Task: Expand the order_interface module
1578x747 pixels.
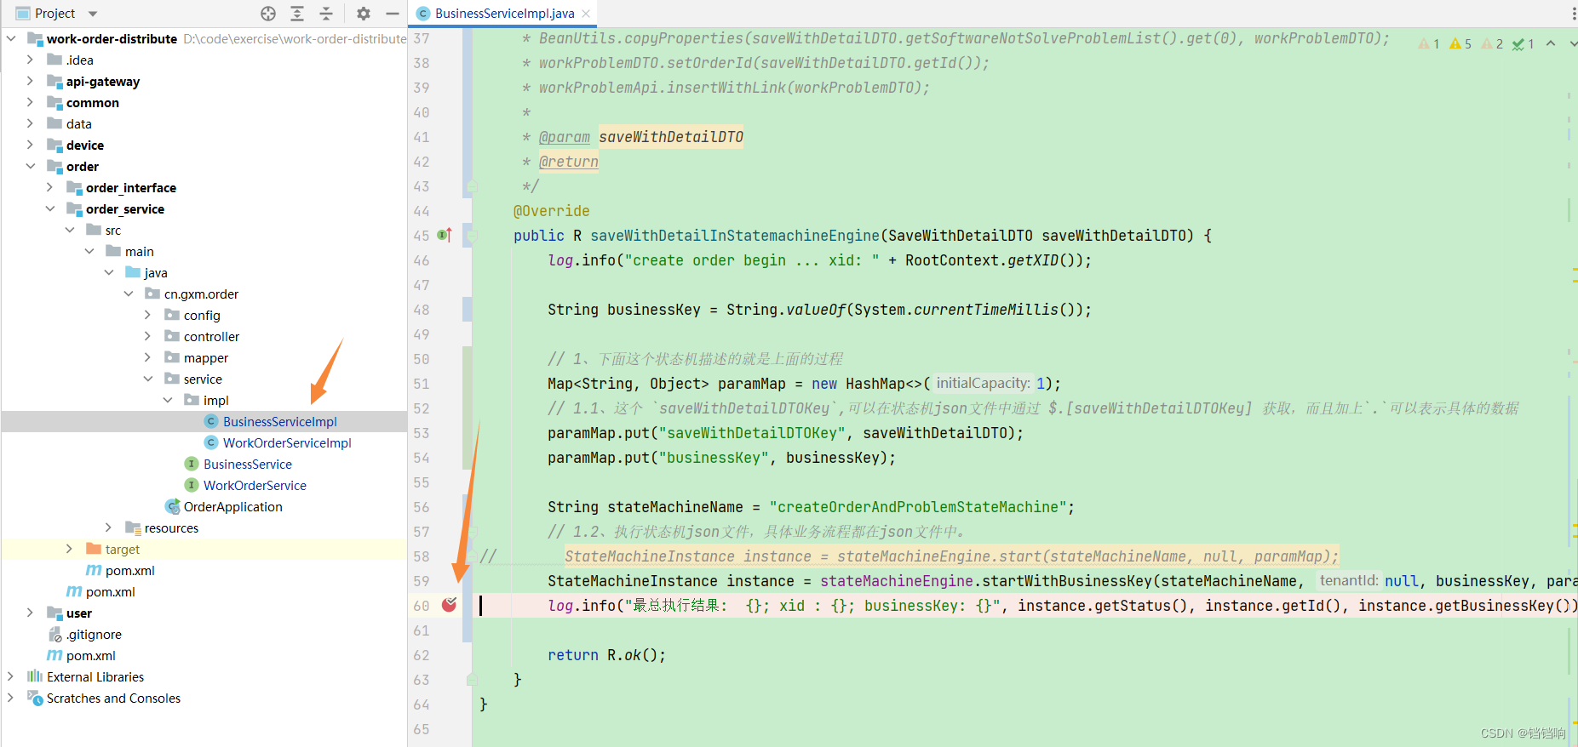Action: [x=50, y=187]
